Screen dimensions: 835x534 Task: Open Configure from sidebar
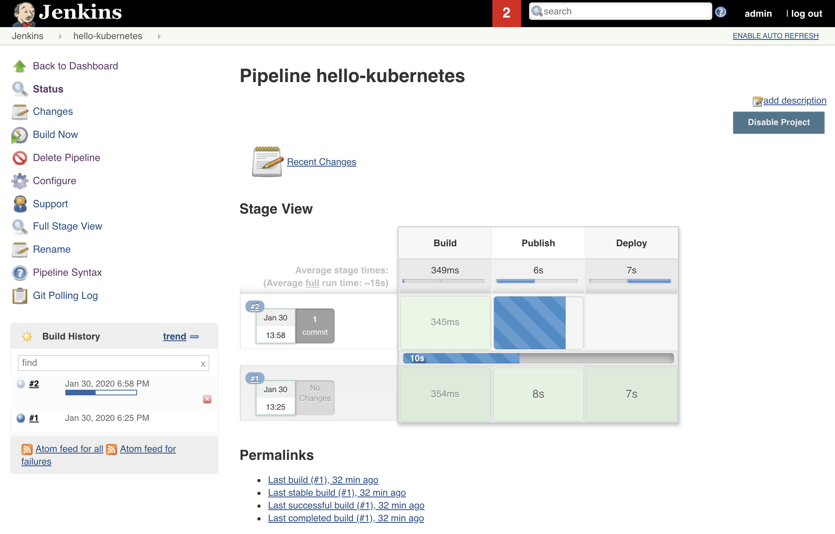click(x=55, y=181)
